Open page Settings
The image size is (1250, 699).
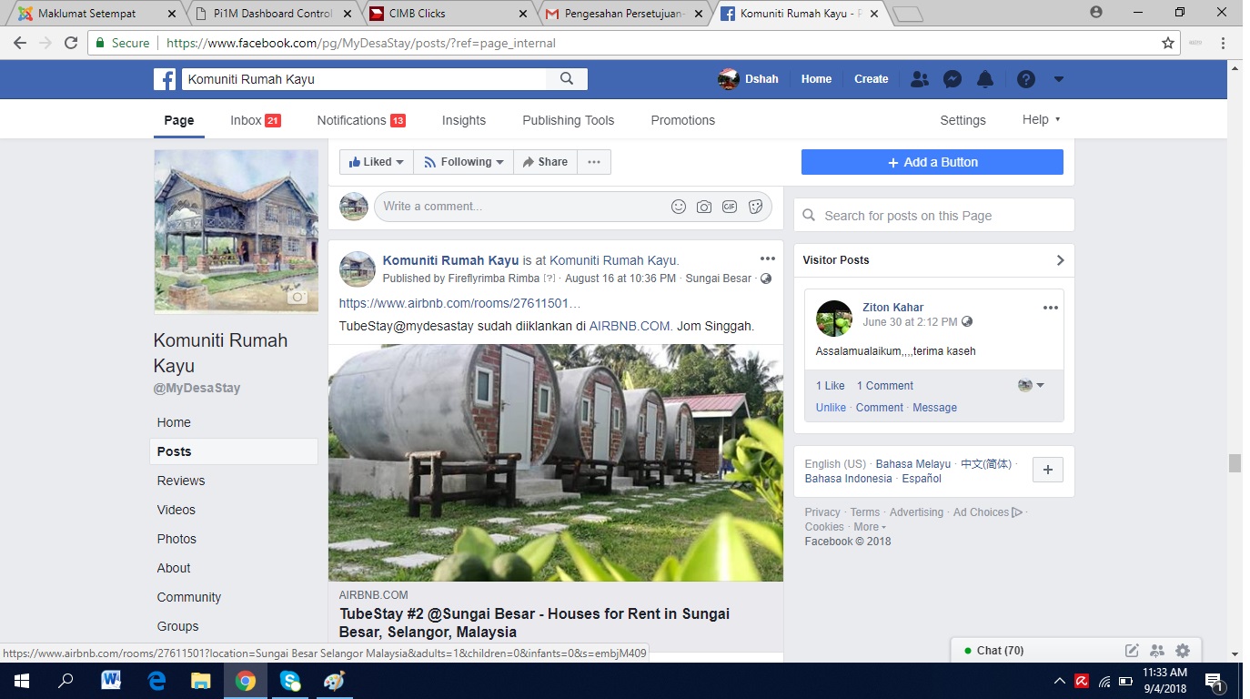click(963, 120)
